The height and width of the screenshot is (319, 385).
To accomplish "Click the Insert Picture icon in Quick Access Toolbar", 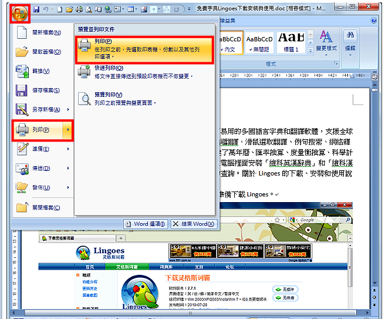I will (144, 9).
